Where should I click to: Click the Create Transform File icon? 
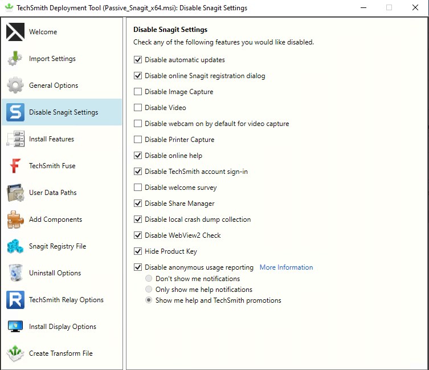(15, 353)
